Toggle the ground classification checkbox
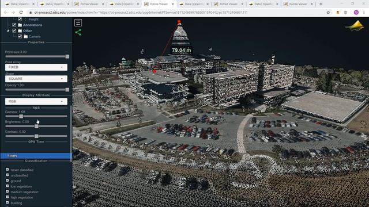The height and width of the screenshot is (207, 369). click(x=7, y=181)
